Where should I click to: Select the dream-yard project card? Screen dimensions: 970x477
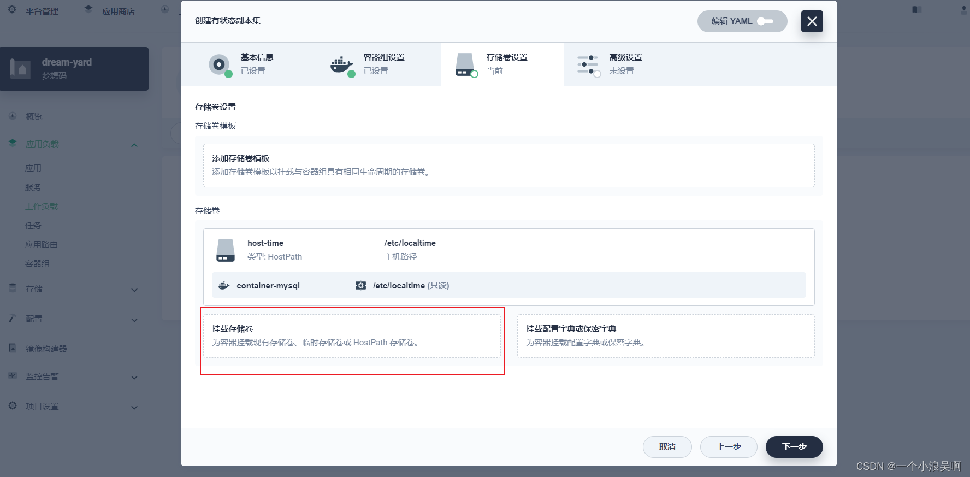point(74,69)
